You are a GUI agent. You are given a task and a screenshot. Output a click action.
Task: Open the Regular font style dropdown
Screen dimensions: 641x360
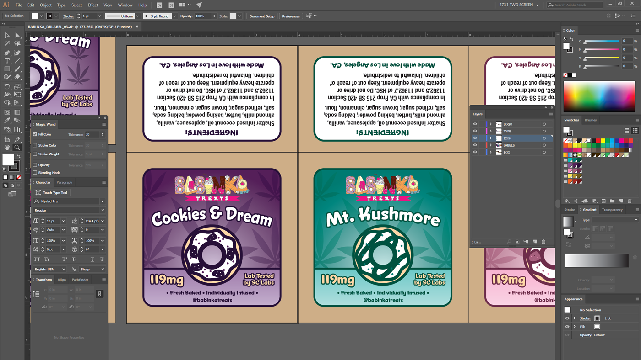click(x=102, y=211)
